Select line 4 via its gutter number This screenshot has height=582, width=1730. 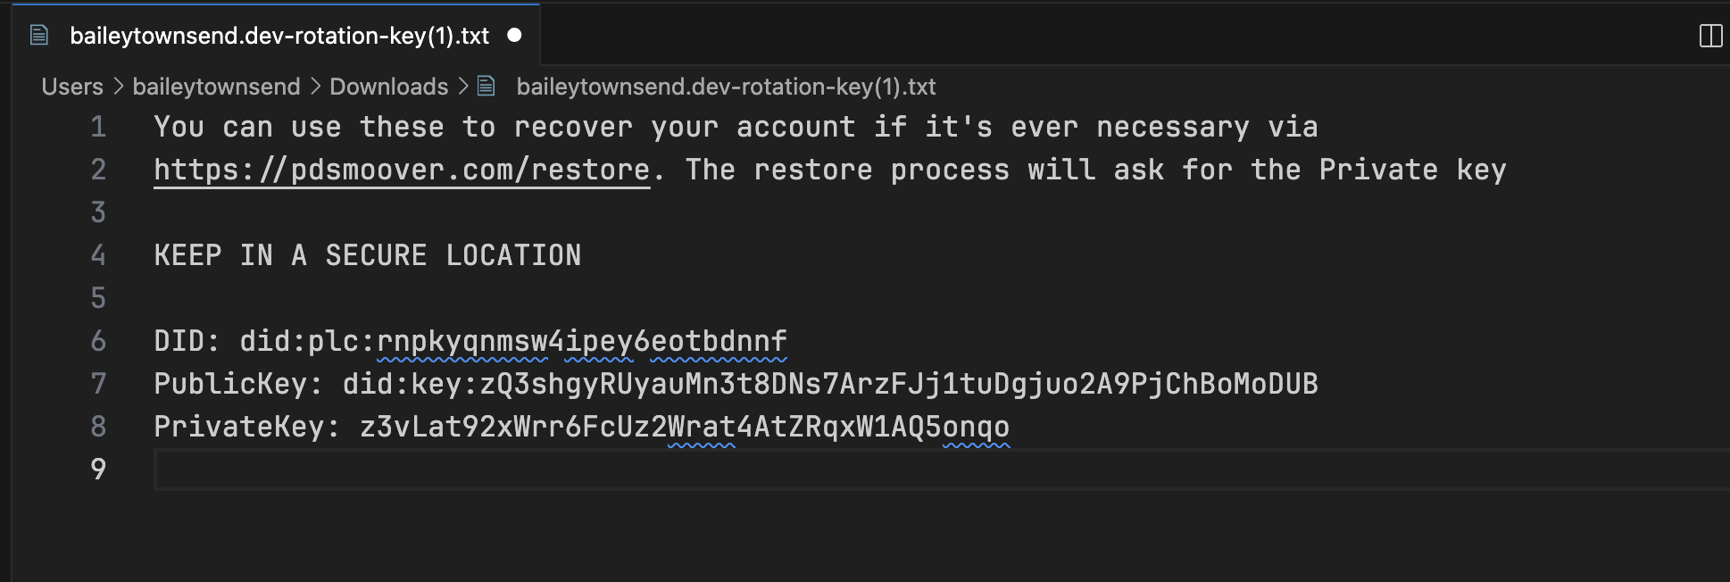(x=98, y=255)
